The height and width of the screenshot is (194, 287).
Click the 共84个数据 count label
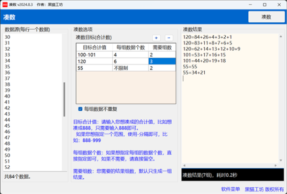17,177
